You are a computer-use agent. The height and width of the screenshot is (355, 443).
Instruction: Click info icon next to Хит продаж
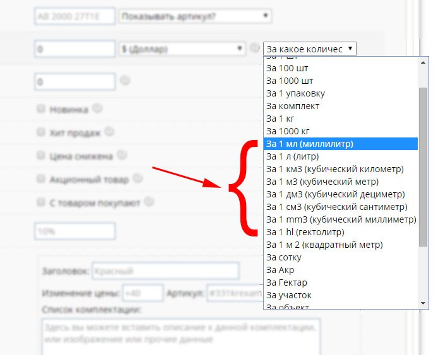click(x=109, y=132)
